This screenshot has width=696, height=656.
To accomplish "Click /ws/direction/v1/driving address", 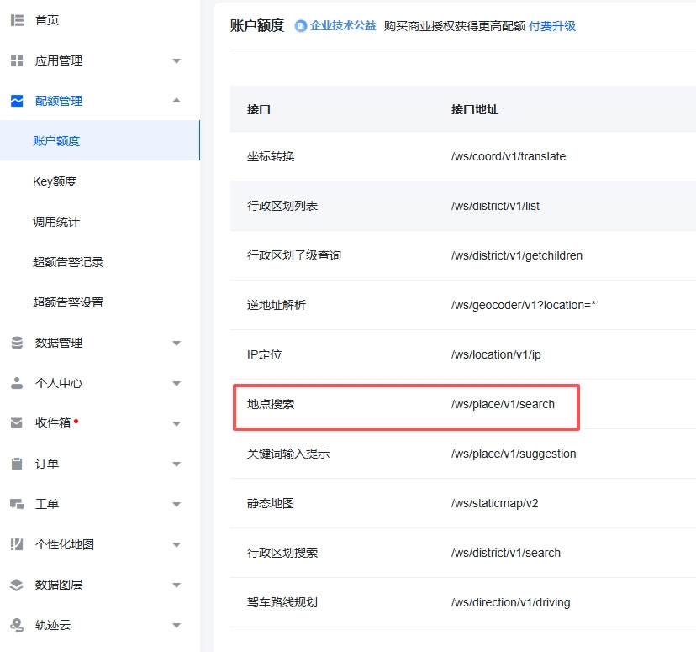I will coord(510,602).
